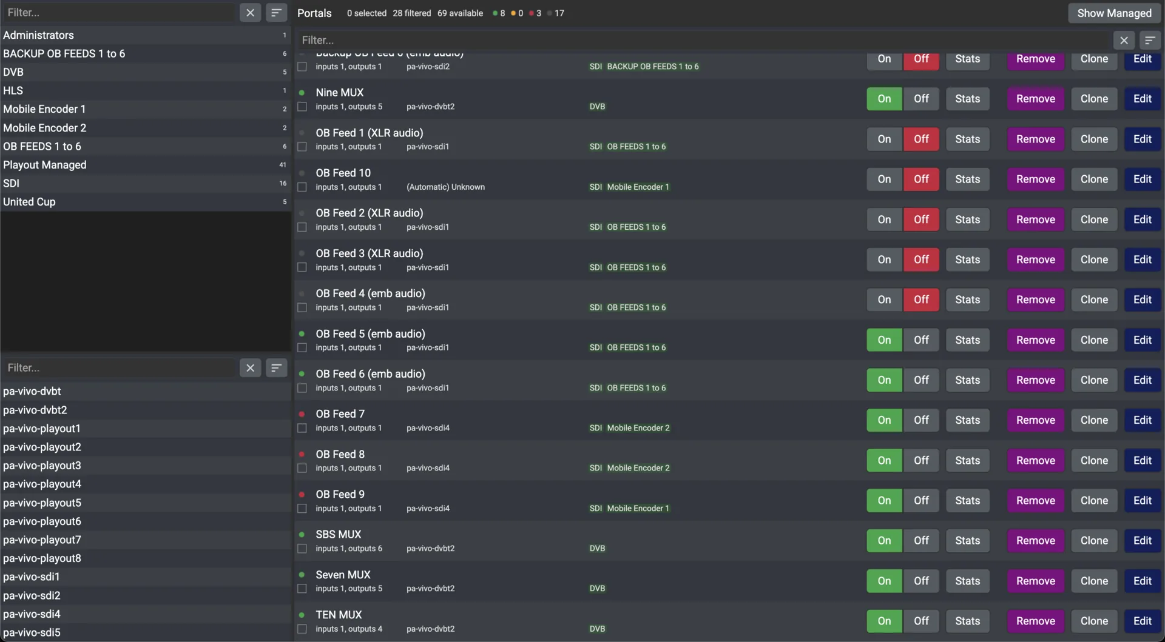The image size is (1165, 642).
Task: Click the hosts filter input field
Action: [120, 368]
